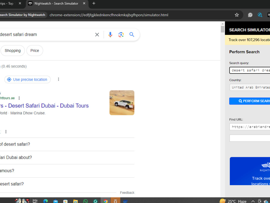Launch Microsoft Edge from the taskbar

pos(46,201)
